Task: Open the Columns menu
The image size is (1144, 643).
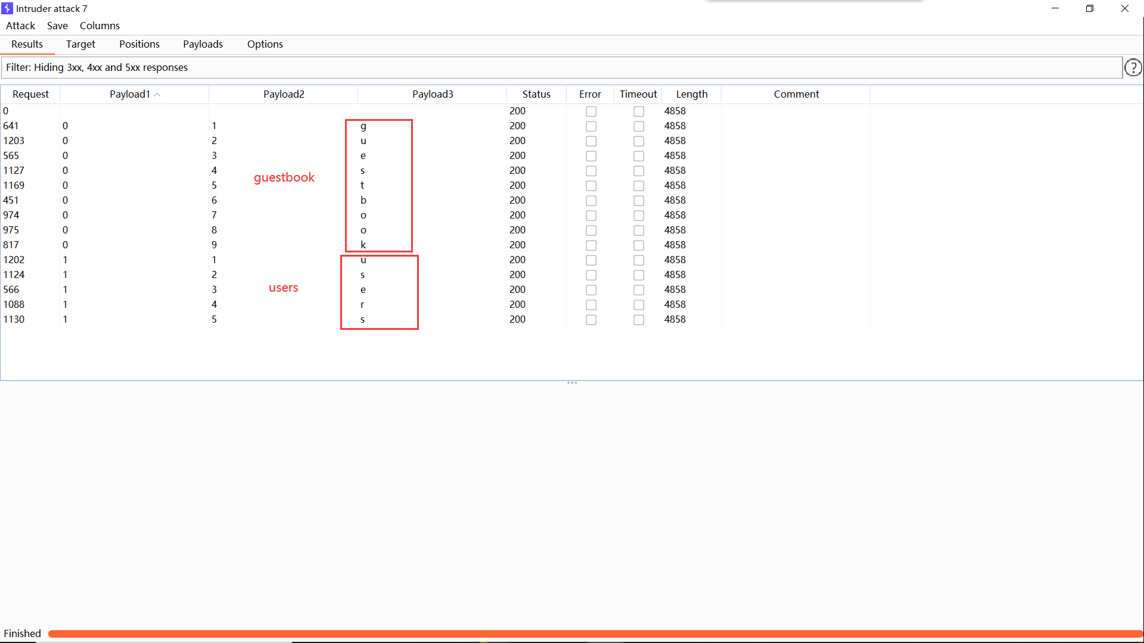Action: (x=100, y=26)
